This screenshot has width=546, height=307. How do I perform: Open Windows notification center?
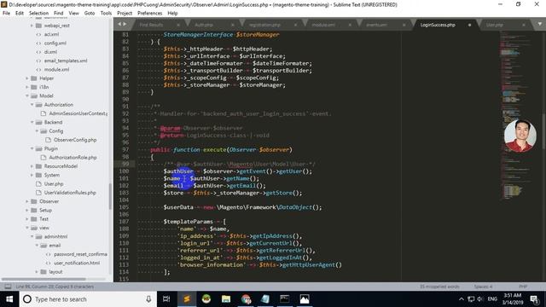tap(534, 299)
